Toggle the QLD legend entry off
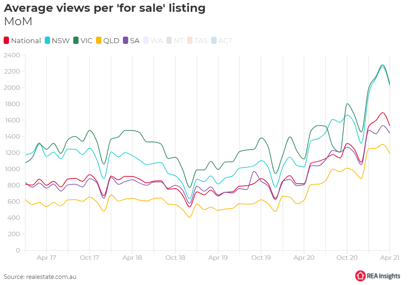409x285 pixels. (111, 41)
